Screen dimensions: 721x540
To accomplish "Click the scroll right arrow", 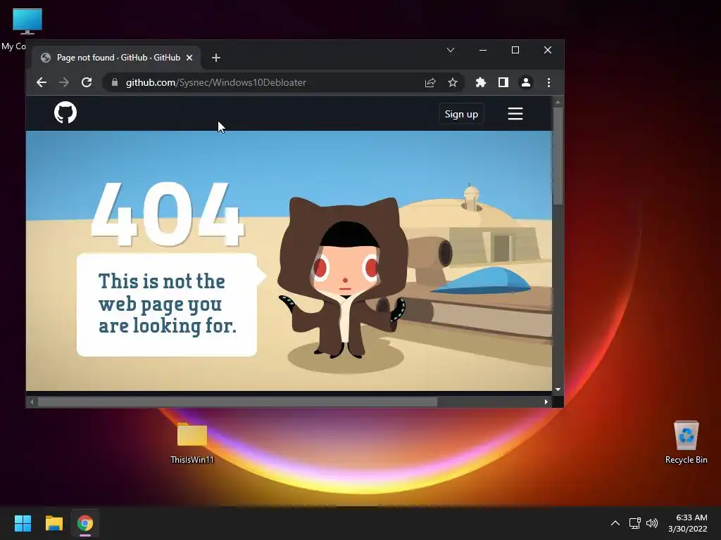I will pos(546,401).
